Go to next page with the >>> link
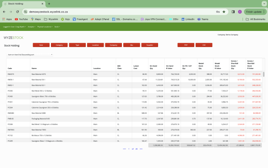Screen dimensions: 268x168 click(141, 149)
